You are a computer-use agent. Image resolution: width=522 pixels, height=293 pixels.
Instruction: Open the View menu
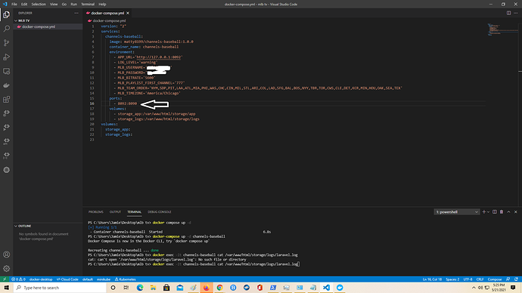[x=54, y=5]
